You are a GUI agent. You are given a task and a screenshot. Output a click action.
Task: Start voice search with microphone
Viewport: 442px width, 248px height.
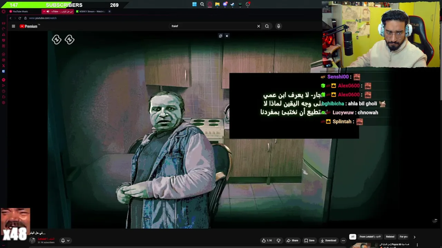278,26
